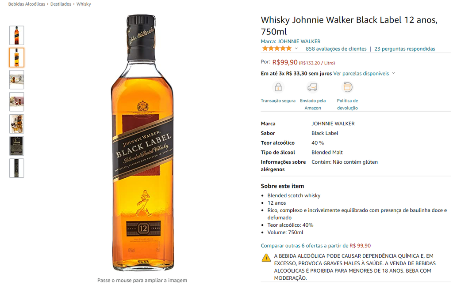Click the secure transaction padlock icon
The width and height of the screenshot is (453, 285).
[x=278, y=87]
